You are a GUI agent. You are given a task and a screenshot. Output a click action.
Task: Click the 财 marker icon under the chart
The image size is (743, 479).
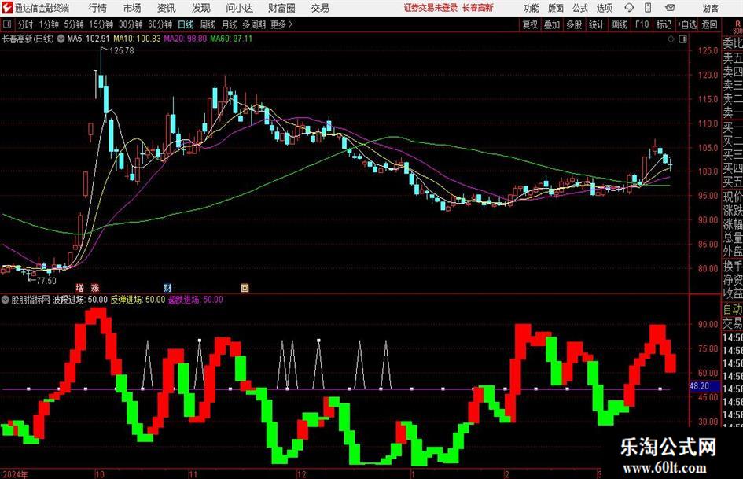tap(167, 288)
